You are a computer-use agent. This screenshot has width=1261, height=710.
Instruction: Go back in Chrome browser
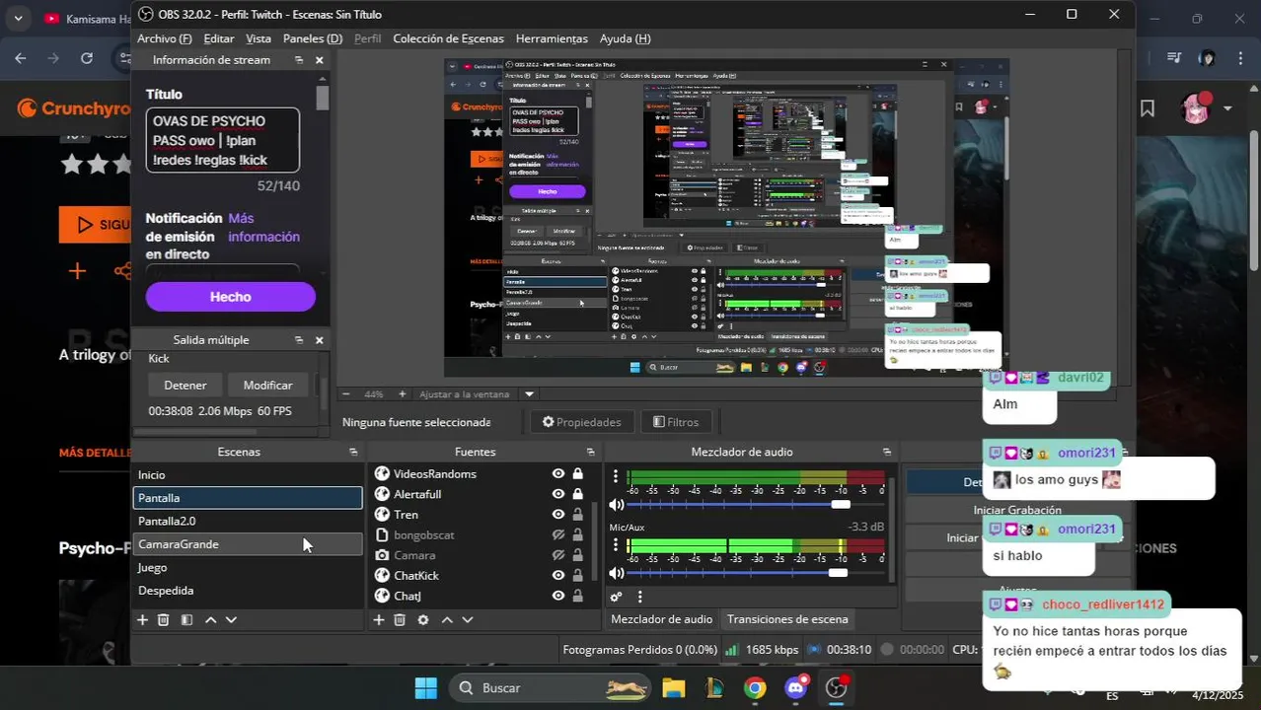[21, 58]
